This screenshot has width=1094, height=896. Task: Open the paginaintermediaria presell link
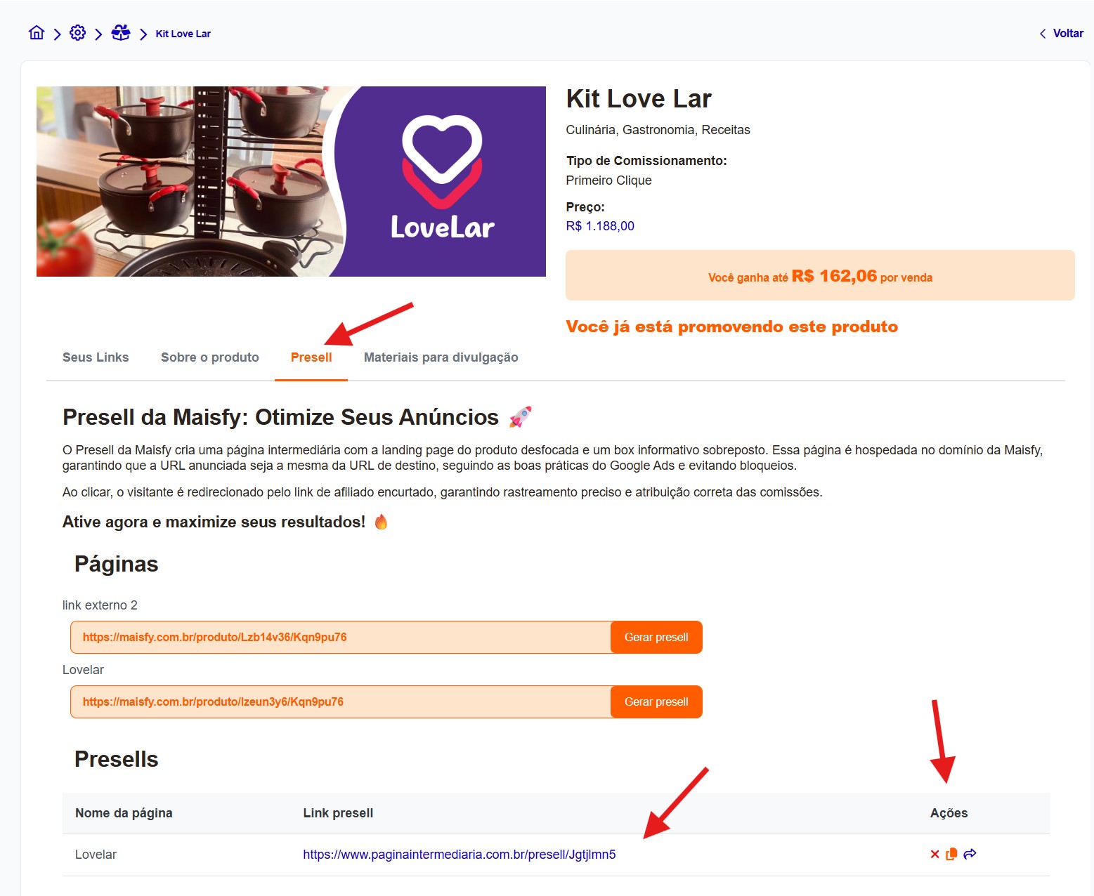click(x=460, y=855)
